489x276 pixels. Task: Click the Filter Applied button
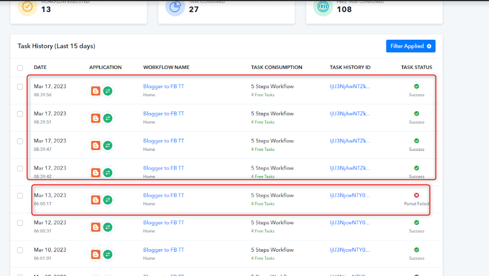pos(410,46)
